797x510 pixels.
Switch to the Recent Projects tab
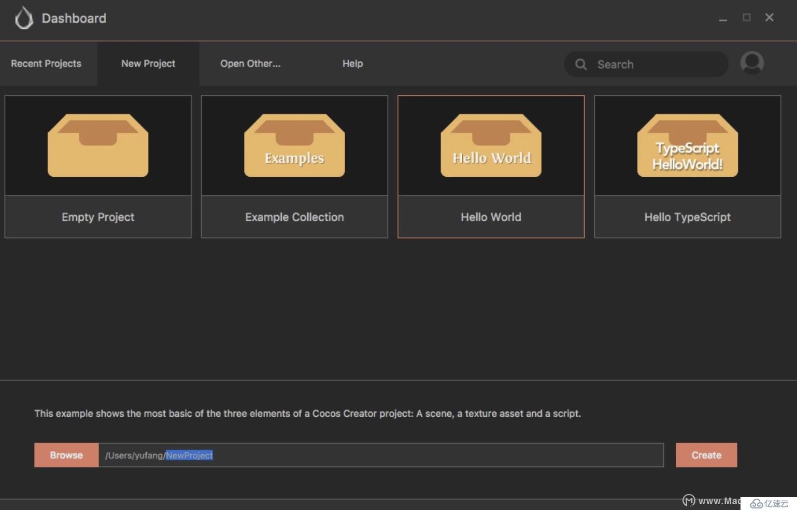(46, 64)
